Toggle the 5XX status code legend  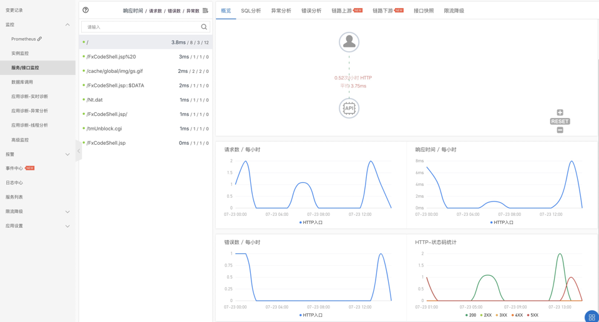click(x=533, y=315)
